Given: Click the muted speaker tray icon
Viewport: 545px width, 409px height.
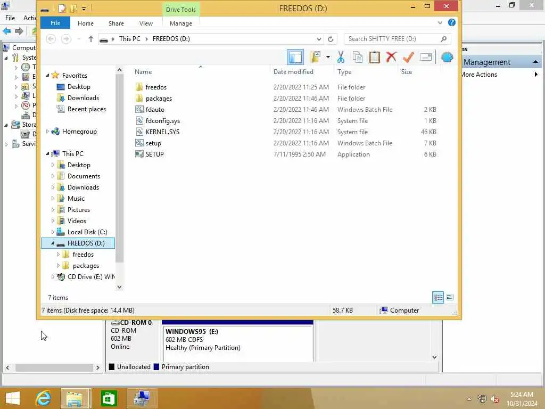Looking at the screenshot, I should click(495, 399).
